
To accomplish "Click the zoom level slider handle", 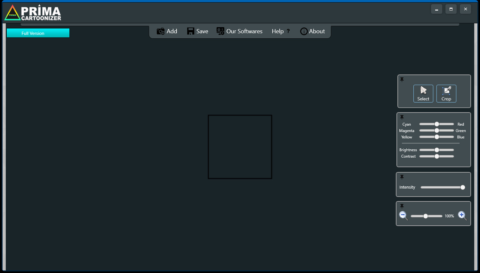I will pyautogui.click(x=426, y=216).
